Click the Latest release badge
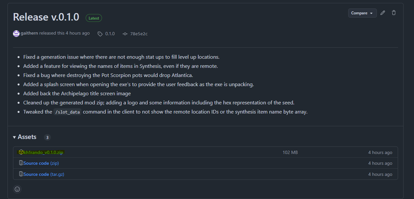 click(x=94, y=18)
